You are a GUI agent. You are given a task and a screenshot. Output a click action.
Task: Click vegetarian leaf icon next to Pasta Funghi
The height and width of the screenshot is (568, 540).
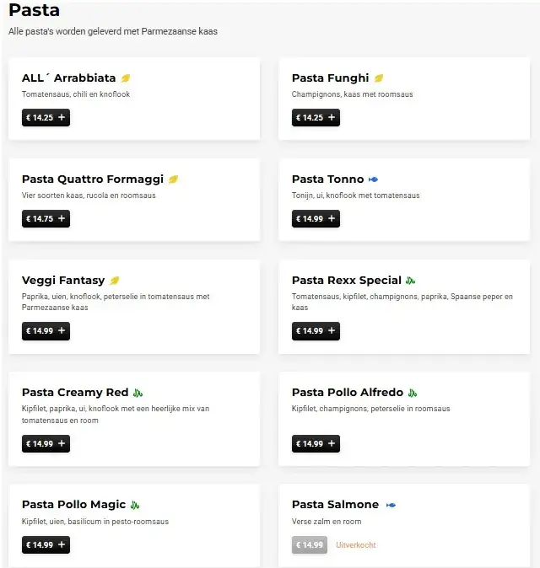[379, 78]
